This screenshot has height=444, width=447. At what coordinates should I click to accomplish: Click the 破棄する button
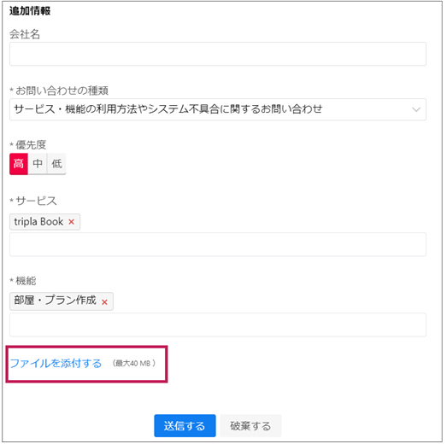[250, 426]
